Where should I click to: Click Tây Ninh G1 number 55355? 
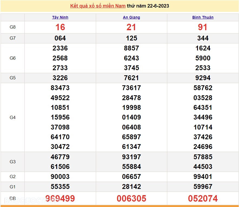click(x=60, y=186)
